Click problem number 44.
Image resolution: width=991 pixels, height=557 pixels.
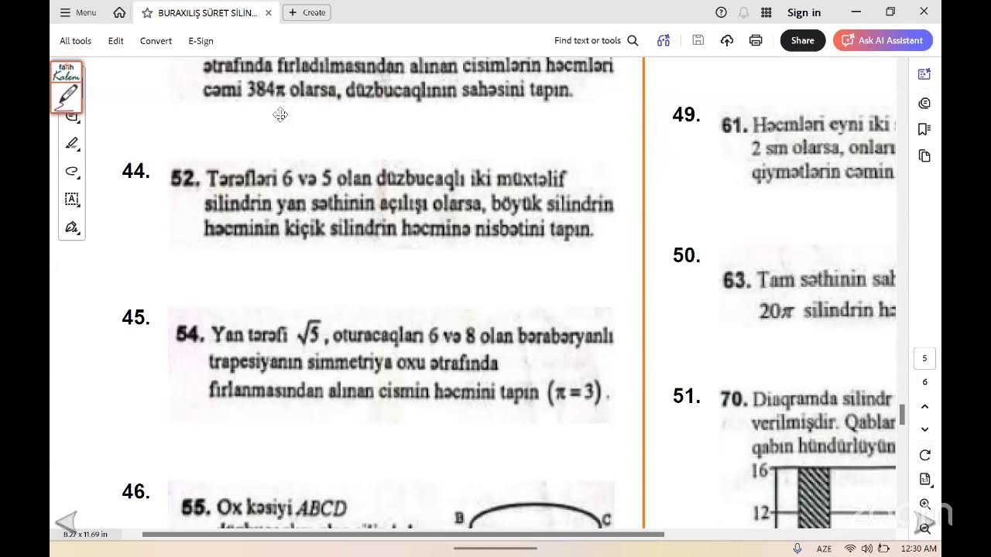click(135, 171)
